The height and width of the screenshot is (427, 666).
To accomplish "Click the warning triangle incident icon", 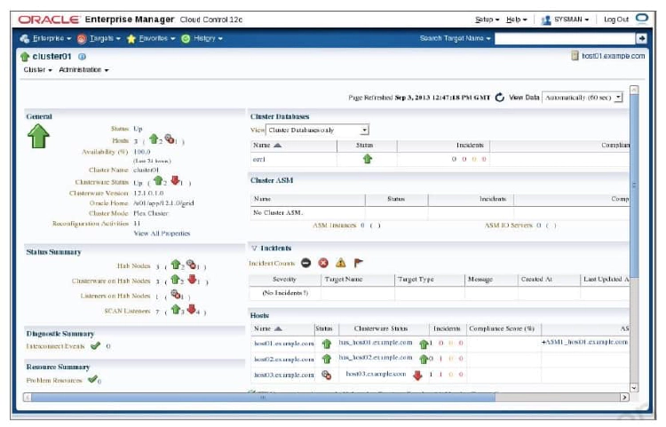I will coord(341,263).
